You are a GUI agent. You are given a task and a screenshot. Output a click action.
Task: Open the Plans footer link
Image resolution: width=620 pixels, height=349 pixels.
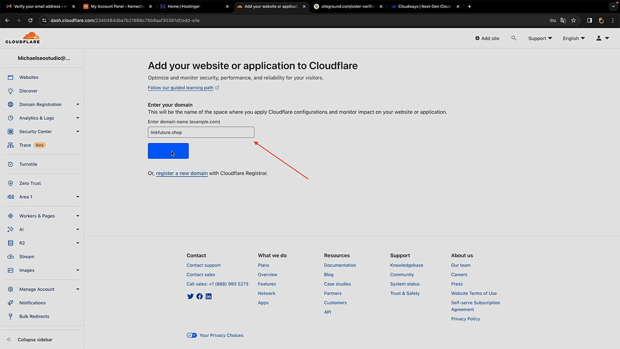pos(263,265)
